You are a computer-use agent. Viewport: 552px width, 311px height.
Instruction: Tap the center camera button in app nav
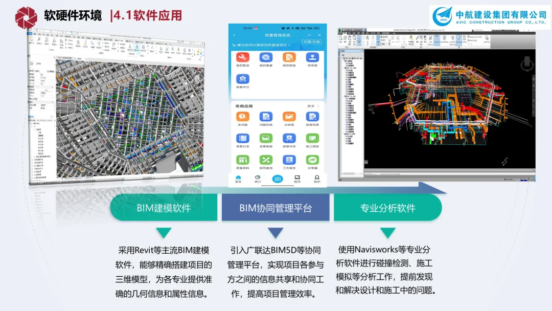pyautogui.click(x=278, y=179)
